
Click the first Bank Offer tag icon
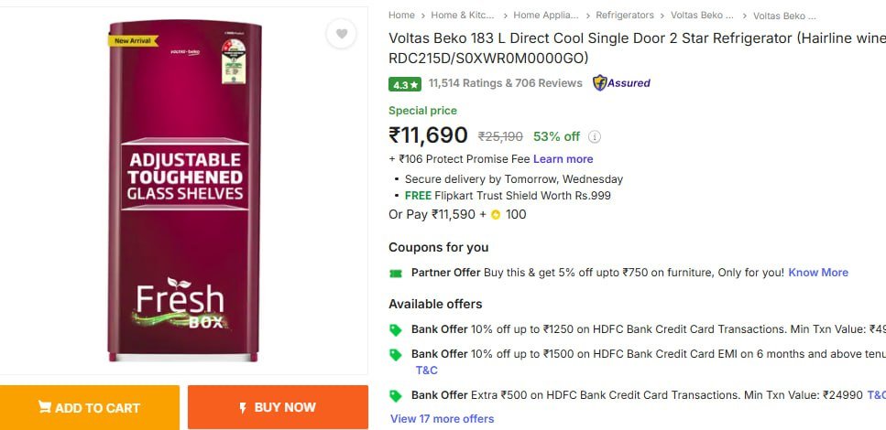(x=396, y=329)
